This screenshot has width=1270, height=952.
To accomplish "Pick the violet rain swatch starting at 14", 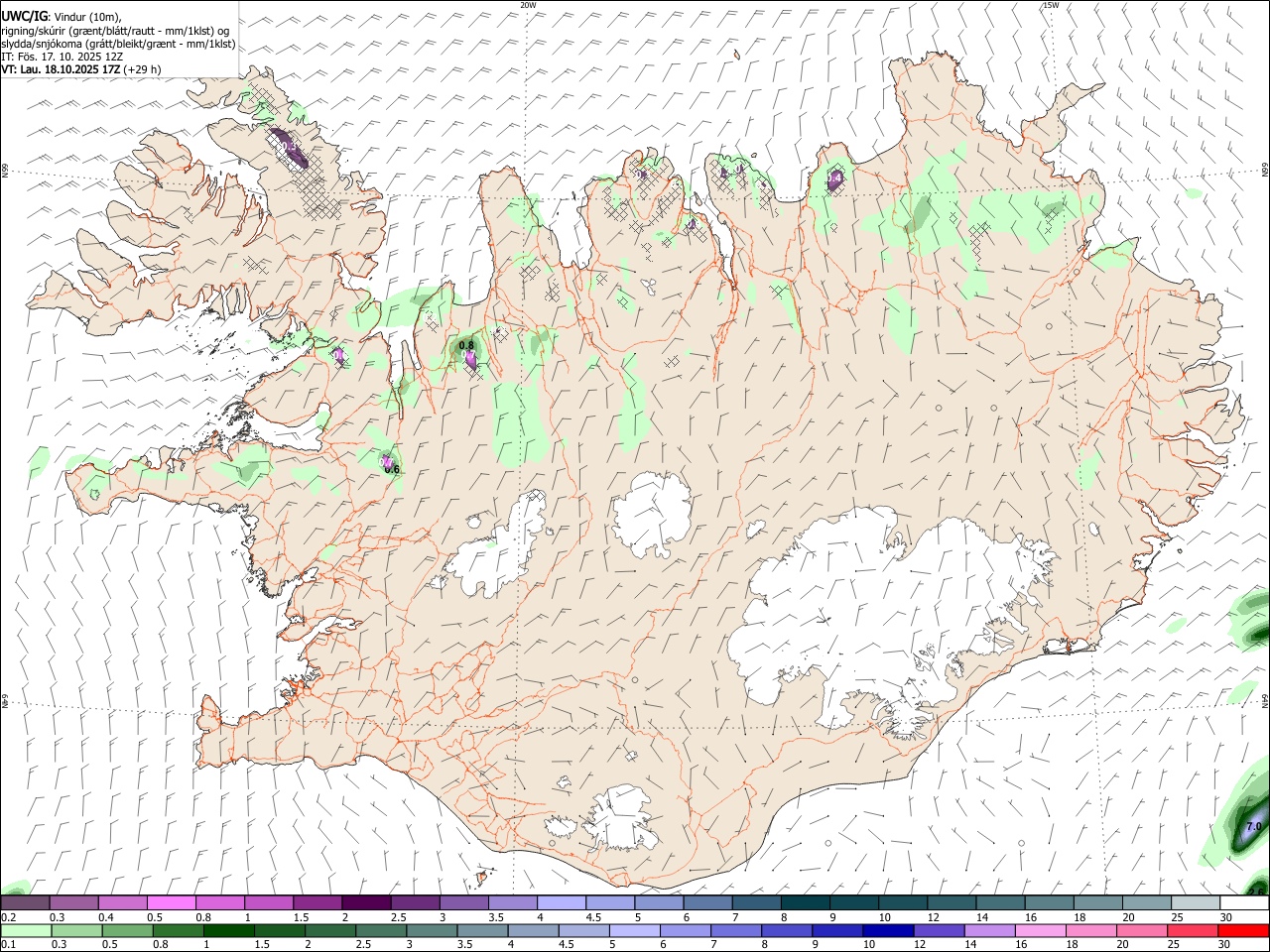I will 990,930.
